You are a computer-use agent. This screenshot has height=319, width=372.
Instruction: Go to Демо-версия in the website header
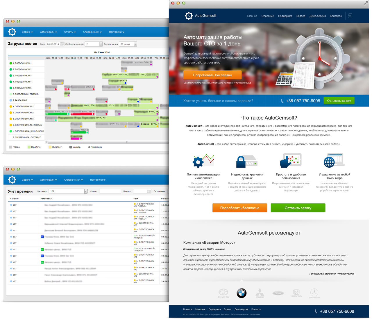tap(317, 16)
